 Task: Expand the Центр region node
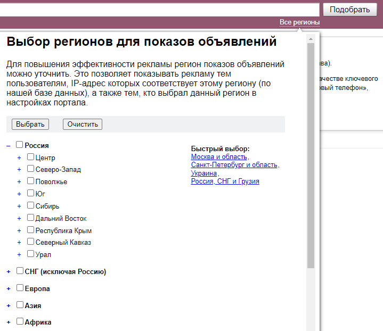tap(19, 158)
